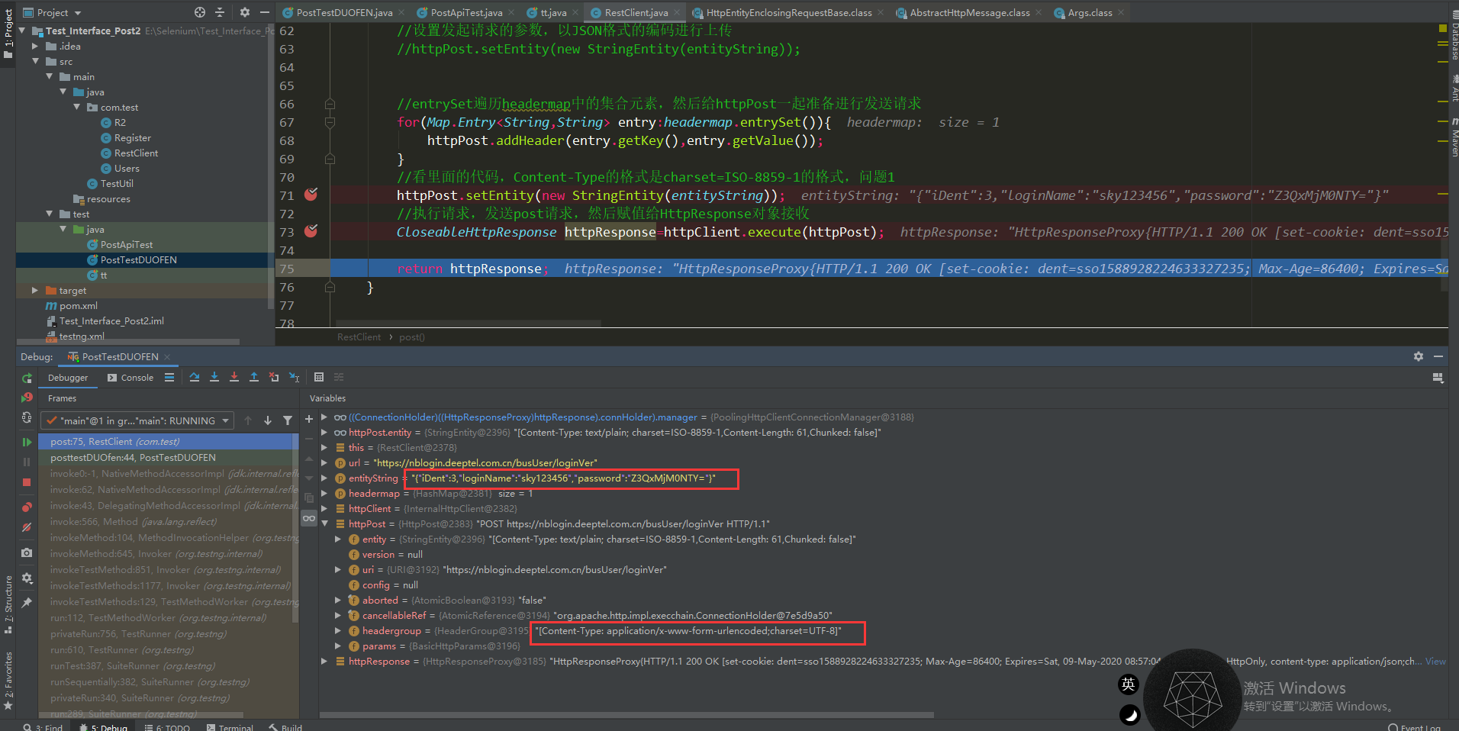Click the Get Thread Dump camera icon
The width and height of the screenshot is (1459, 731).
(27, 552)
